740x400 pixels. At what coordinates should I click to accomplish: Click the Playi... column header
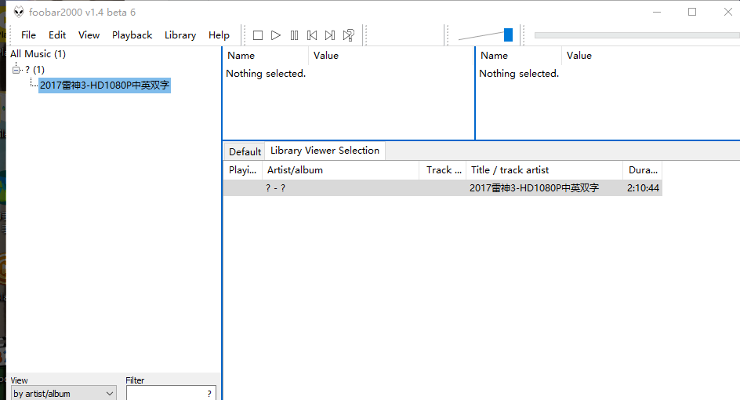pos(242,170)
